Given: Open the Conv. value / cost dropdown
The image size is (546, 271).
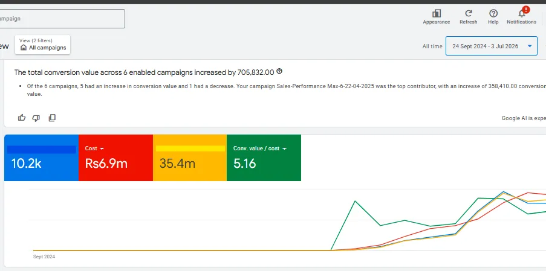Looking at the screenshot, I should point(260,148).
